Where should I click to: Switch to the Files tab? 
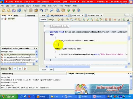tap(16, 16)
